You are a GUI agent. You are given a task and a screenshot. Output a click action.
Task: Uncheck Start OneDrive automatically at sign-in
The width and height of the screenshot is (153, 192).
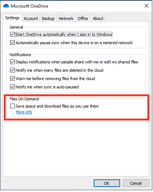[12, 34]
